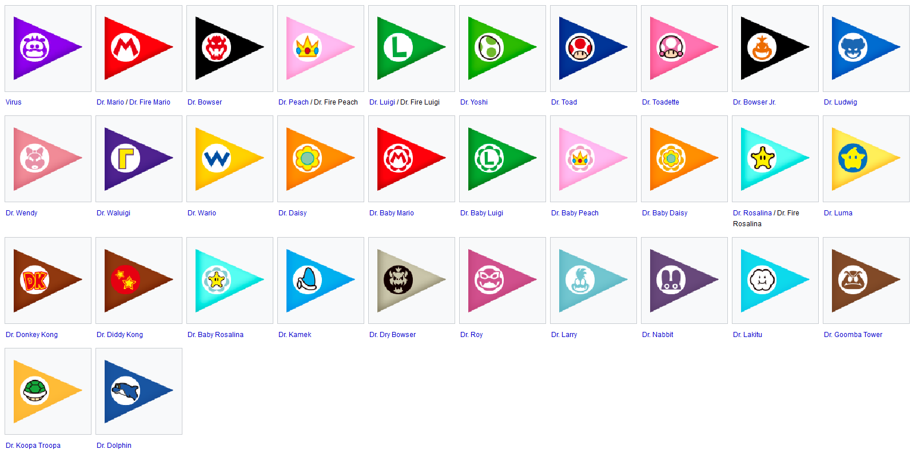Open the green Dr. Baby Luigi flag image
912x453 pixels.
(x=503, y=159)
